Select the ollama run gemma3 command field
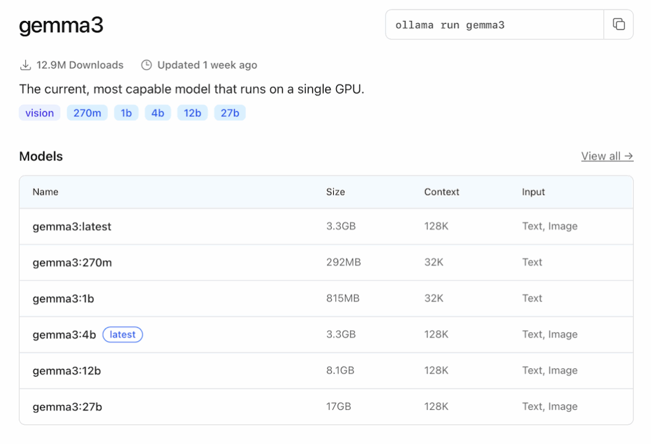 tap(495, 25)
